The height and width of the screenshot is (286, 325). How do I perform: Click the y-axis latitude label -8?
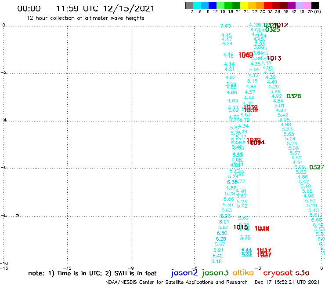click(4, 216)
